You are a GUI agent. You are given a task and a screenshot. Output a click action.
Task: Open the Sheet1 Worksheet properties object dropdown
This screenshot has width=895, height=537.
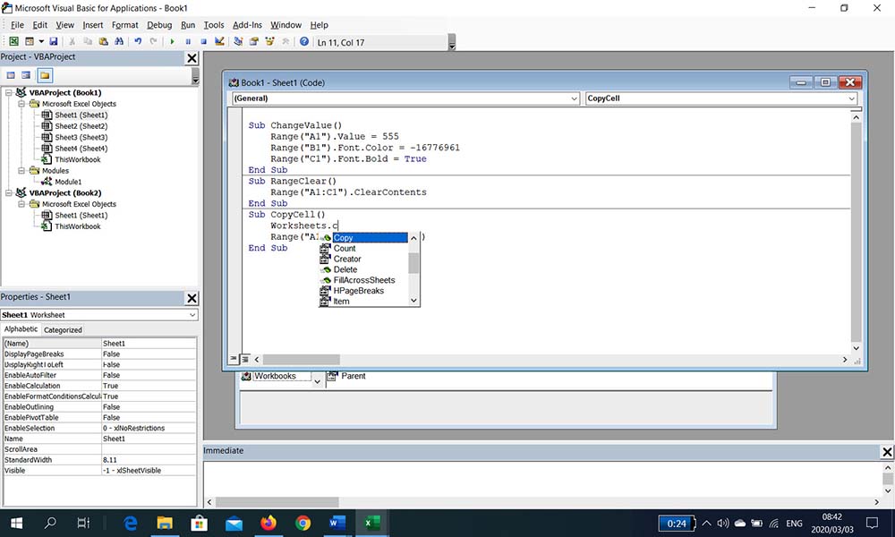[192, 315]
